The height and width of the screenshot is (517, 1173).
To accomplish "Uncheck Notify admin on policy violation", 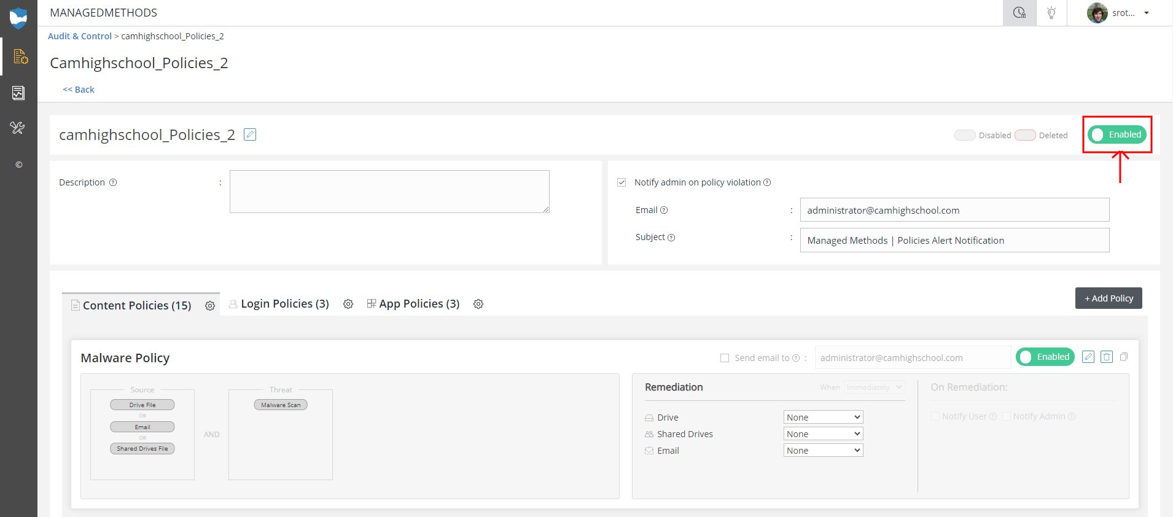I will coord(622,182).
